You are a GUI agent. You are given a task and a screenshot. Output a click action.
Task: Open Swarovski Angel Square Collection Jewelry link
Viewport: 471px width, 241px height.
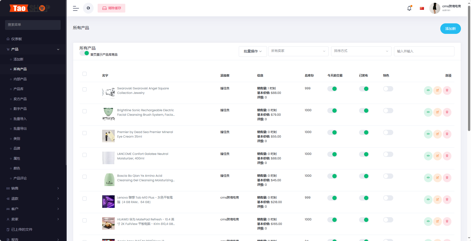143,91
